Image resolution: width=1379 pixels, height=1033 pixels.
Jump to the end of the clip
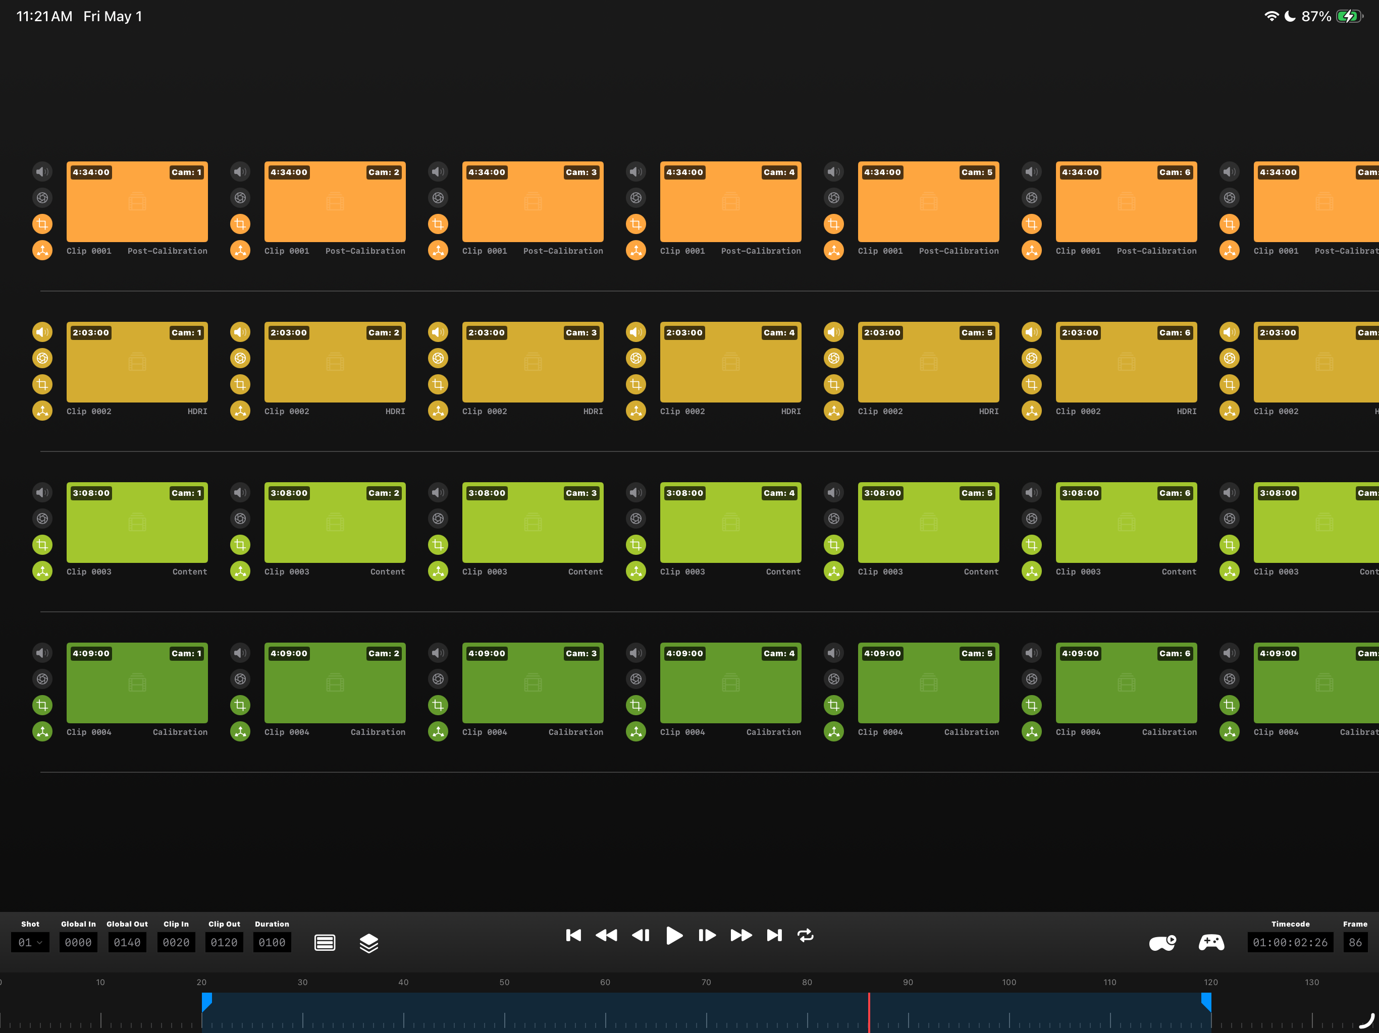(x=774, y=935)
